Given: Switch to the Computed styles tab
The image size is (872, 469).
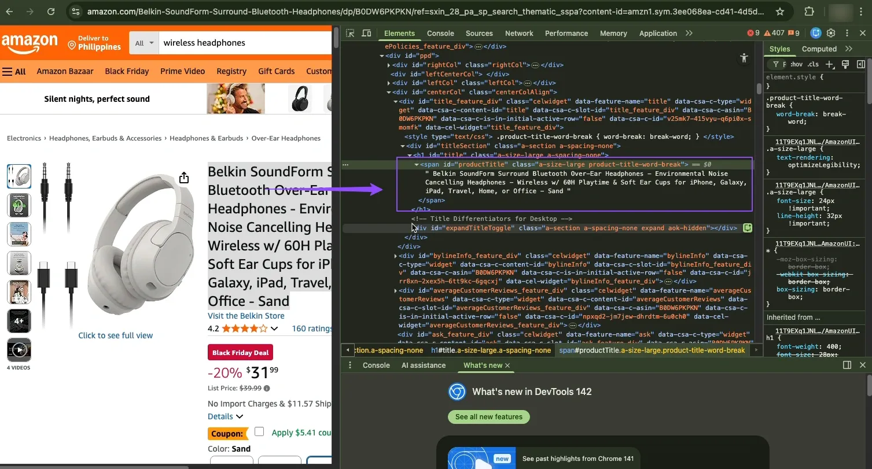Looking at the screenshot, I should point(819,49).
